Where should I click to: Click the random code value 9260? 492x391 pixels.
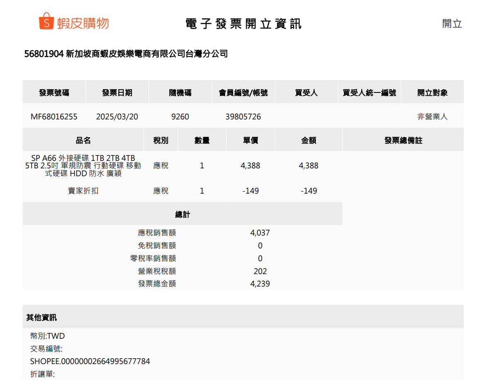coord(180,117)
